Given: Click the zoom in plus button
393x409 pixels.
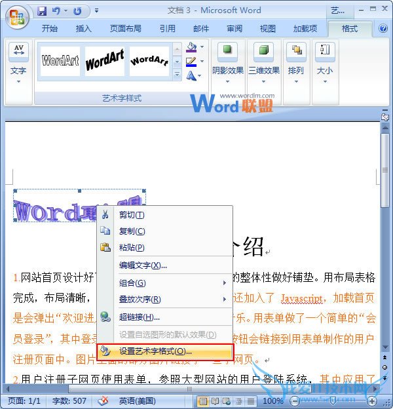Looking at the screenshot, I should (372, 401).
